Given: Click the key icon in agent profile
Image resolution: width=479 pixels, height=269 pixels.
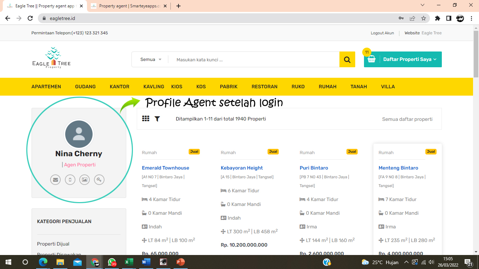Looking at the screenshot, I should coord(99,180).
